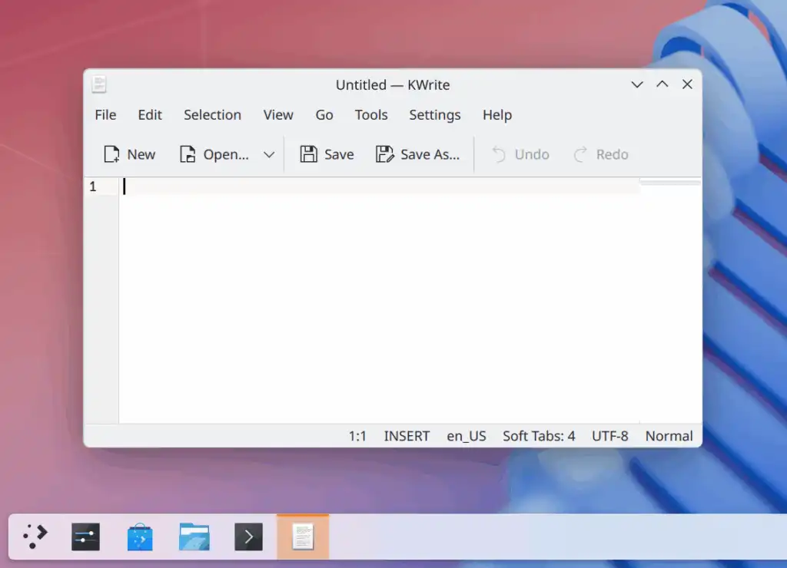Click the 1:1 cursor position indicator

pyautogui.click(x=357, y=436)
